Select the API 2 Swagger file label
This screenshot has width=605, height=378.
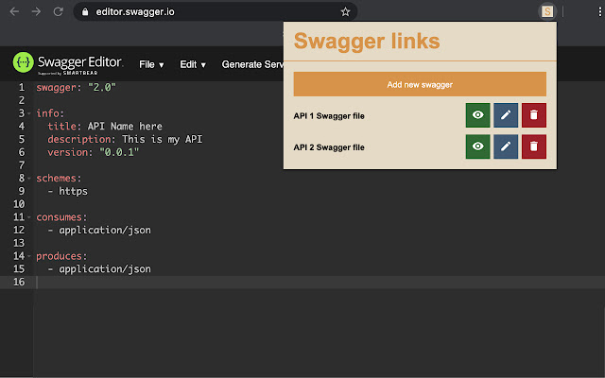329,147
